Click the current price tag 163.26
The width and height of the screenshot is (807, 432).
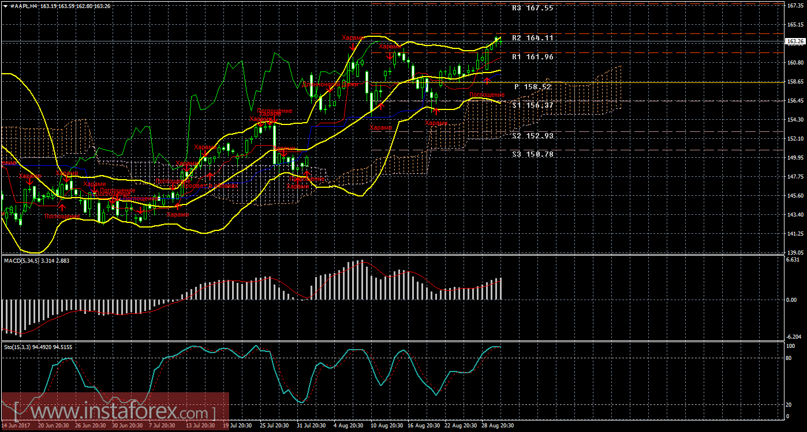795,41
